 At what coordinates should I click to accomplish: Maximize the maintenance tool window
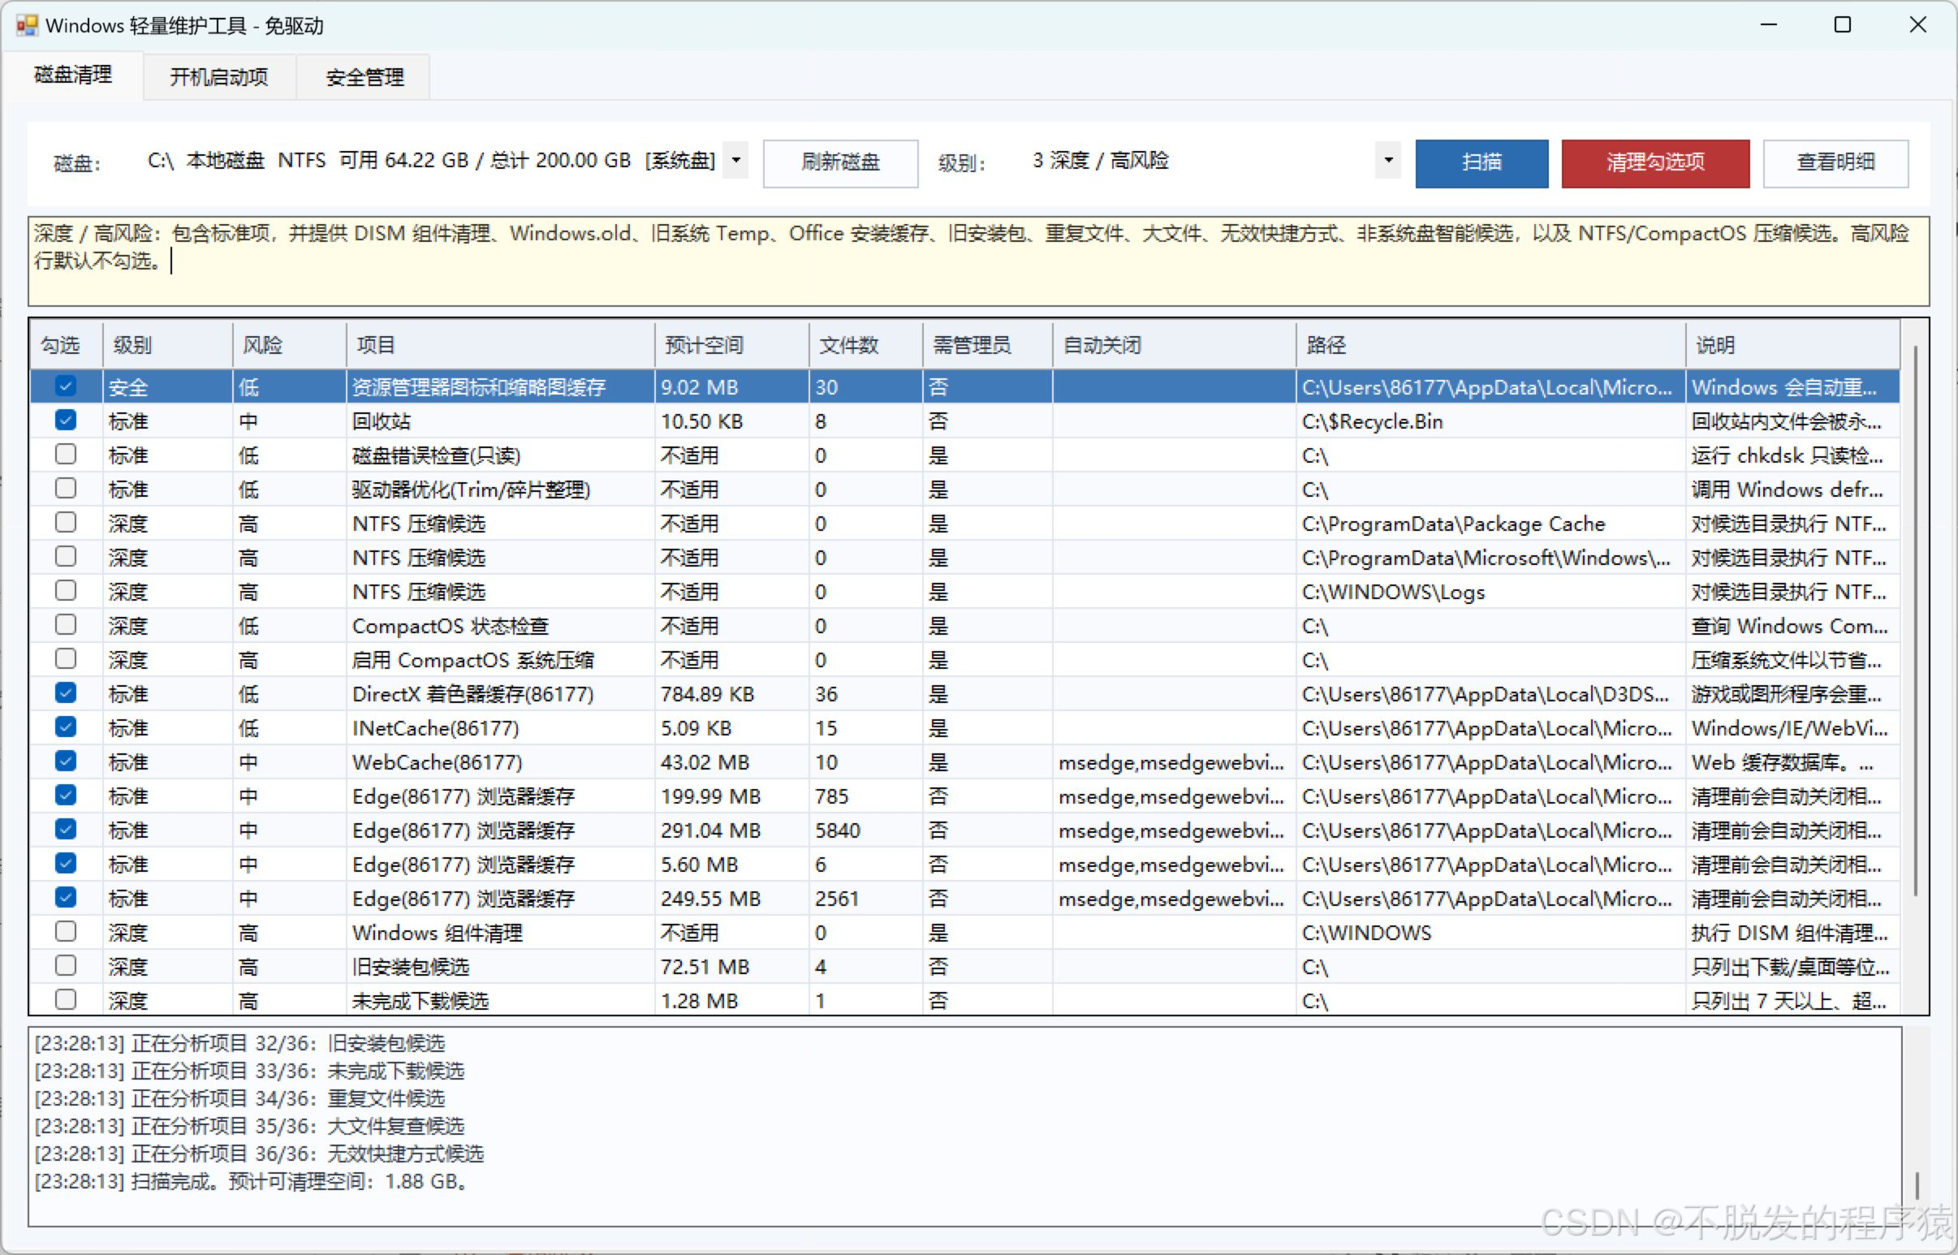[x=1842, y=25]
